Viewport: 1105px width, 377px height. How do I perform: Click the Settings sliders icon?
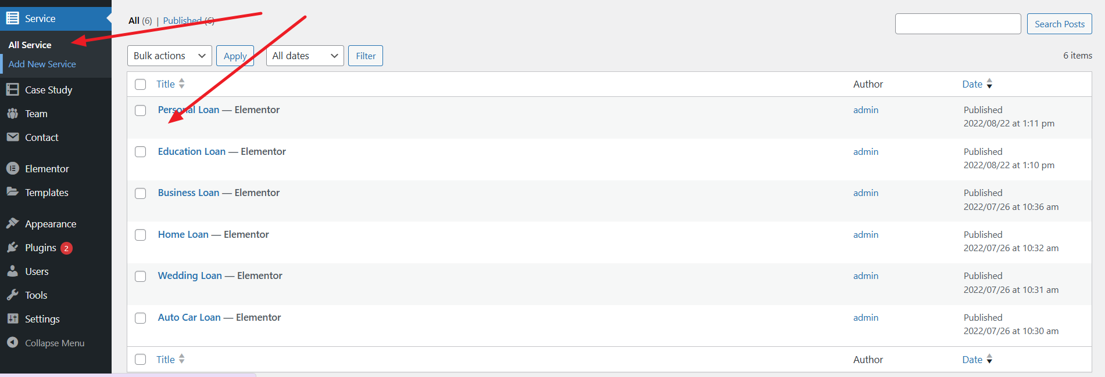(12, 318)
